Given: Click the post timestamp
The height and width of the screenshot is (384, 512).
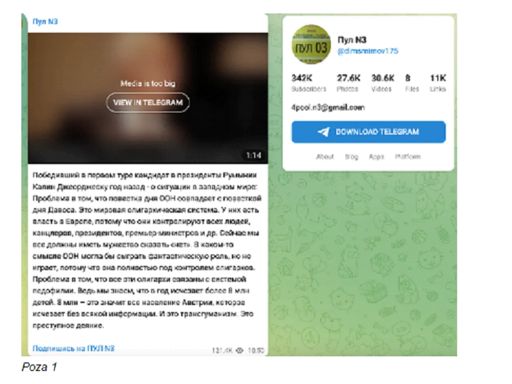Looking at the screenshot, I should tap(256, 350).
